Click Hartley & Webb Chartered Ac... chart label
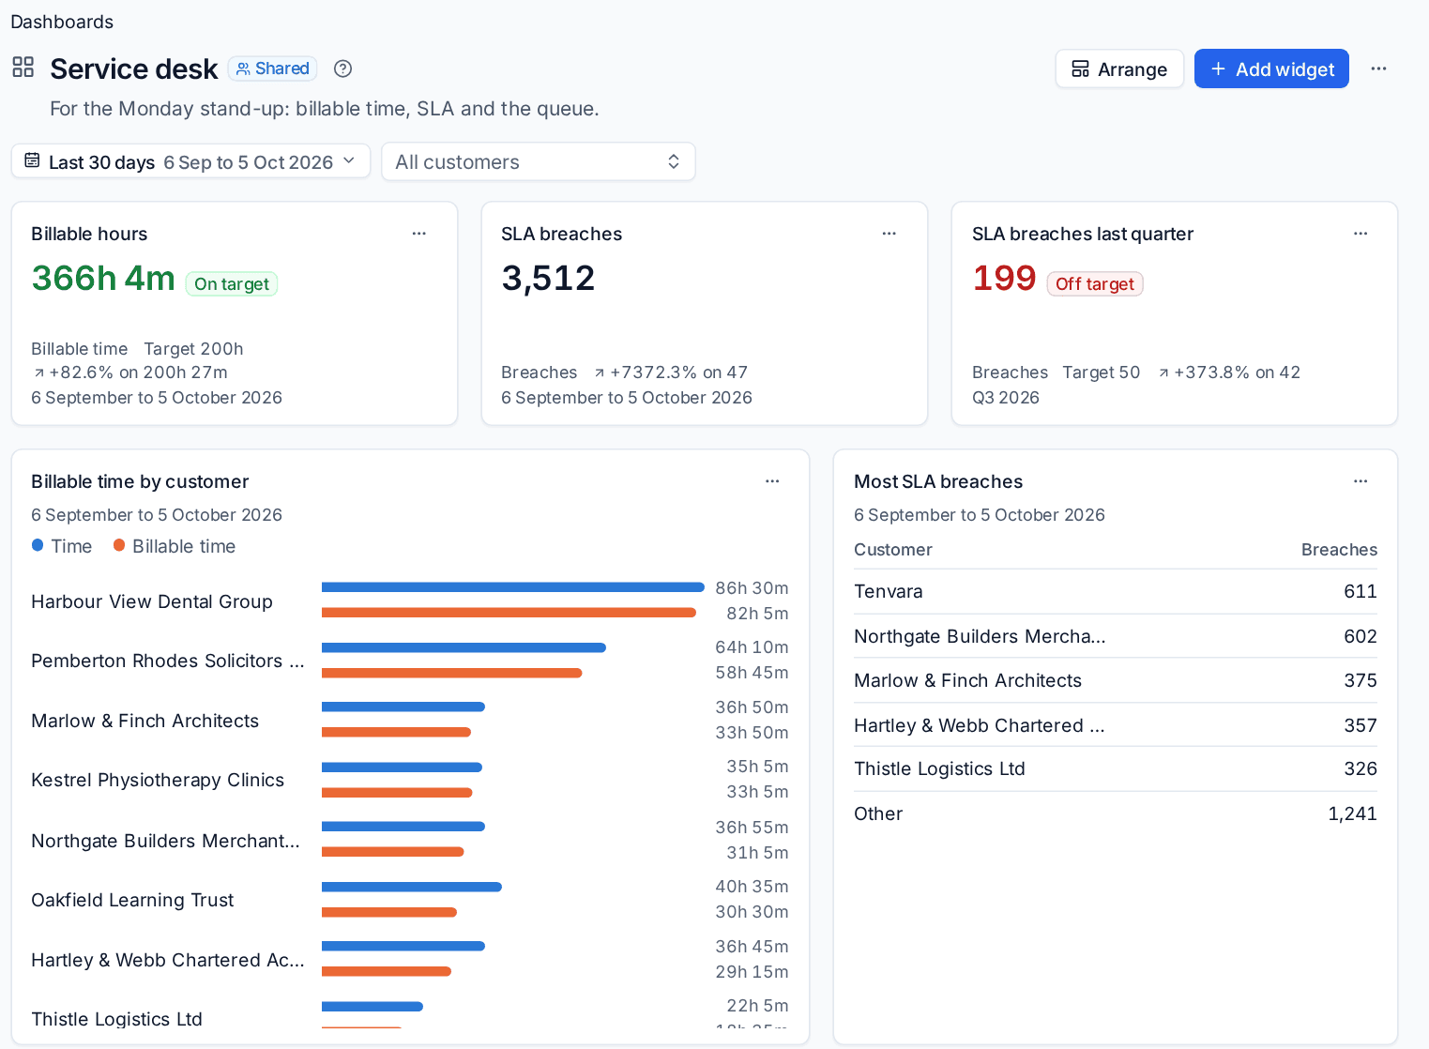The width and height of the screenshot is (1429, 1049). pyautogui.click(x=168, y=960)
